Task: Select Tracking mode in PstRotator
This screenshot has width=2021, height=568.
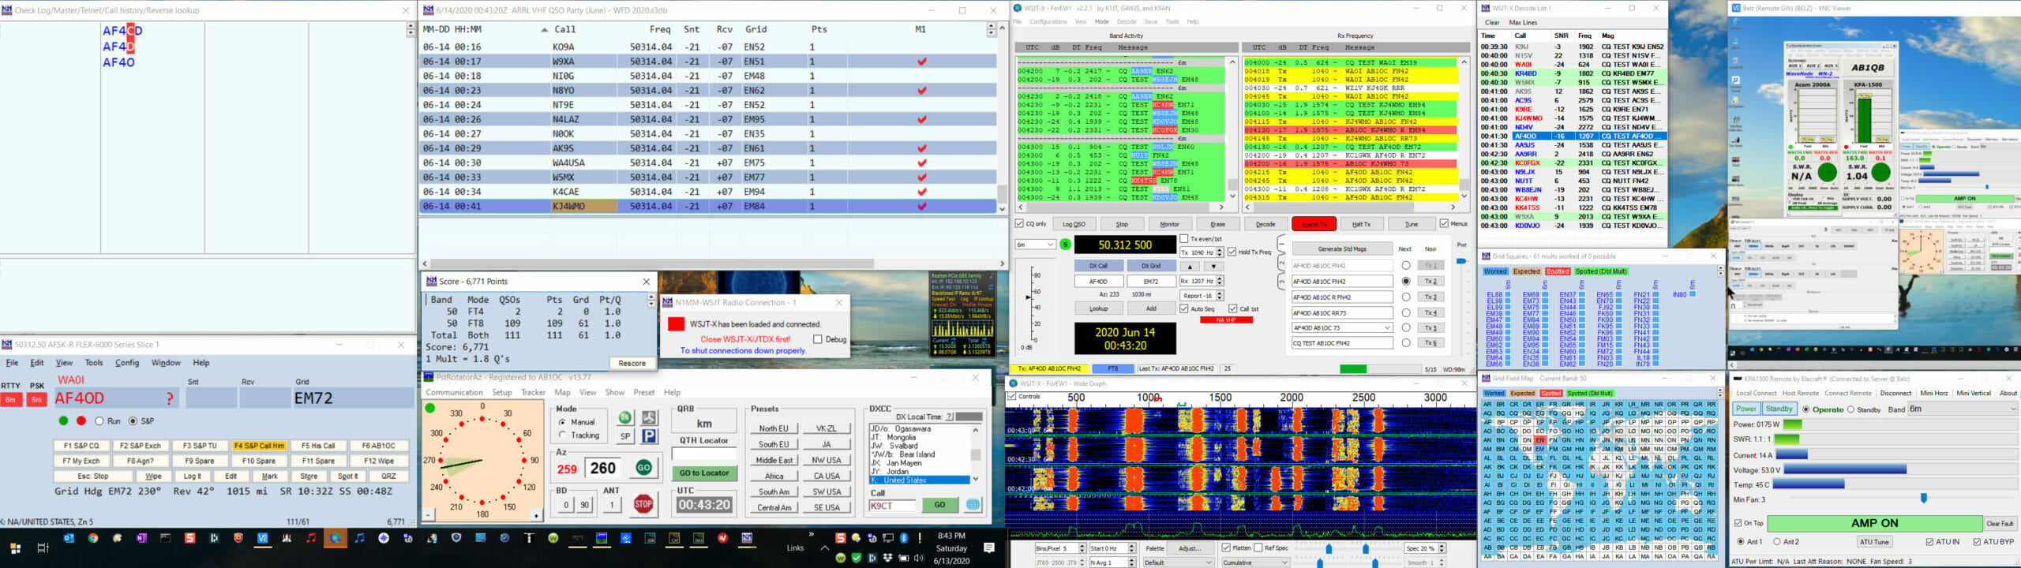Action: pyautogui.click(x=563, y=435)
